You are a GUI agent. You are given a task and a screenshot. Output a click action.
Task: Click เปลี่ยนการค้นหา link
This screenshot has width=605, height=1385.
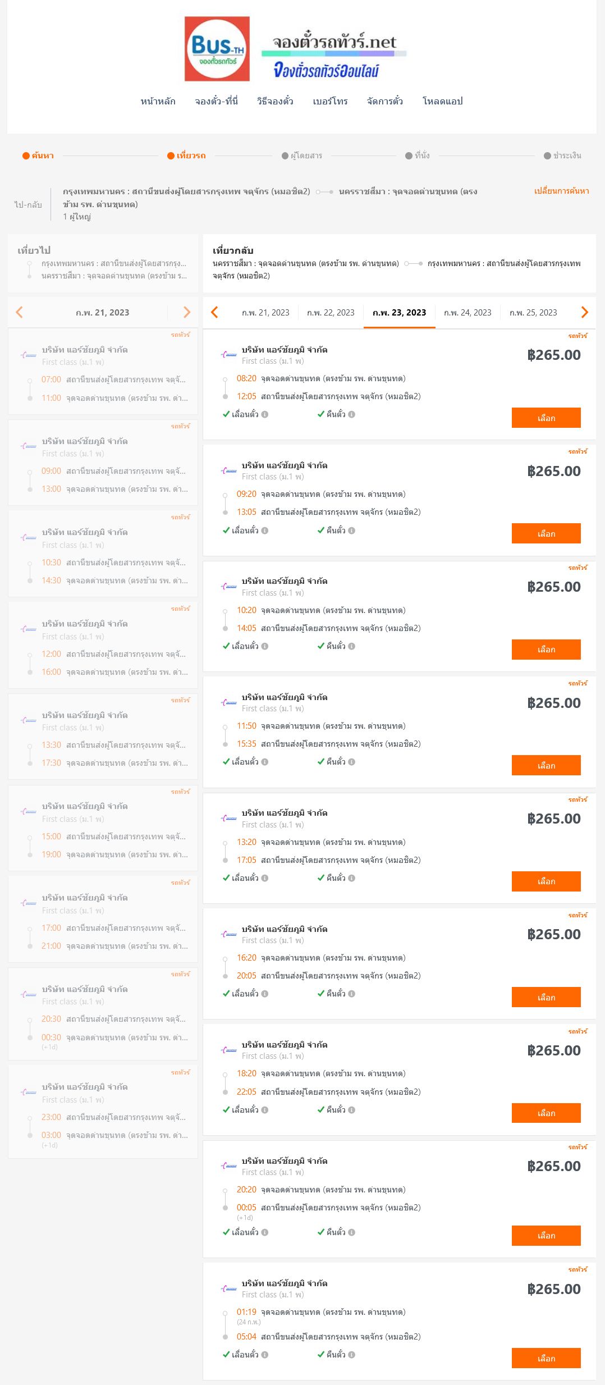click(x=562, y=191)
